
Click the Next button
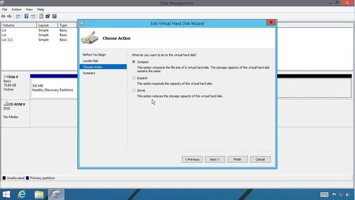pos(215,159)
